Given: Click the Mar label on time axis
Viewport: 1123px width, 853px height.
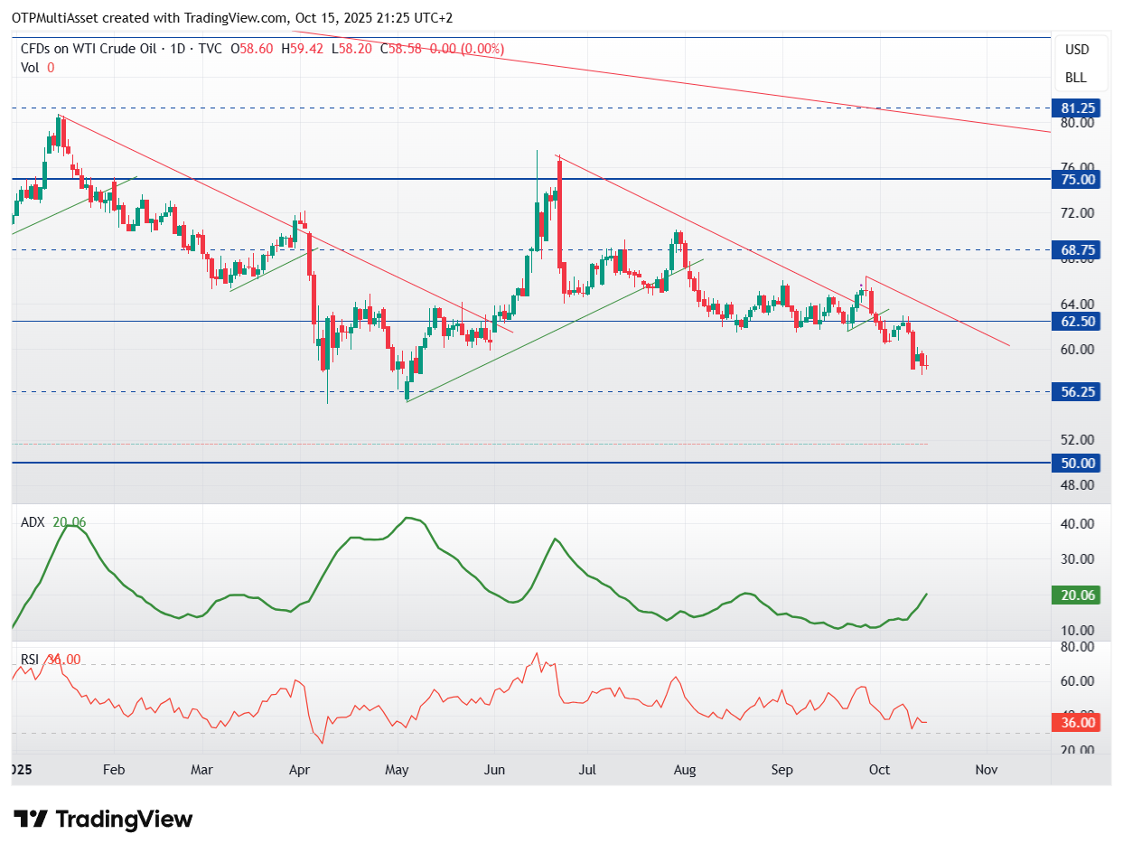Looking at the screenshot, I should tap(202, 770).
